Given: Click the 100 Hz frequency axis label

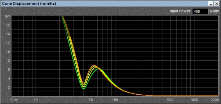Looking at the screenshot, I should [x=115, y=100].
